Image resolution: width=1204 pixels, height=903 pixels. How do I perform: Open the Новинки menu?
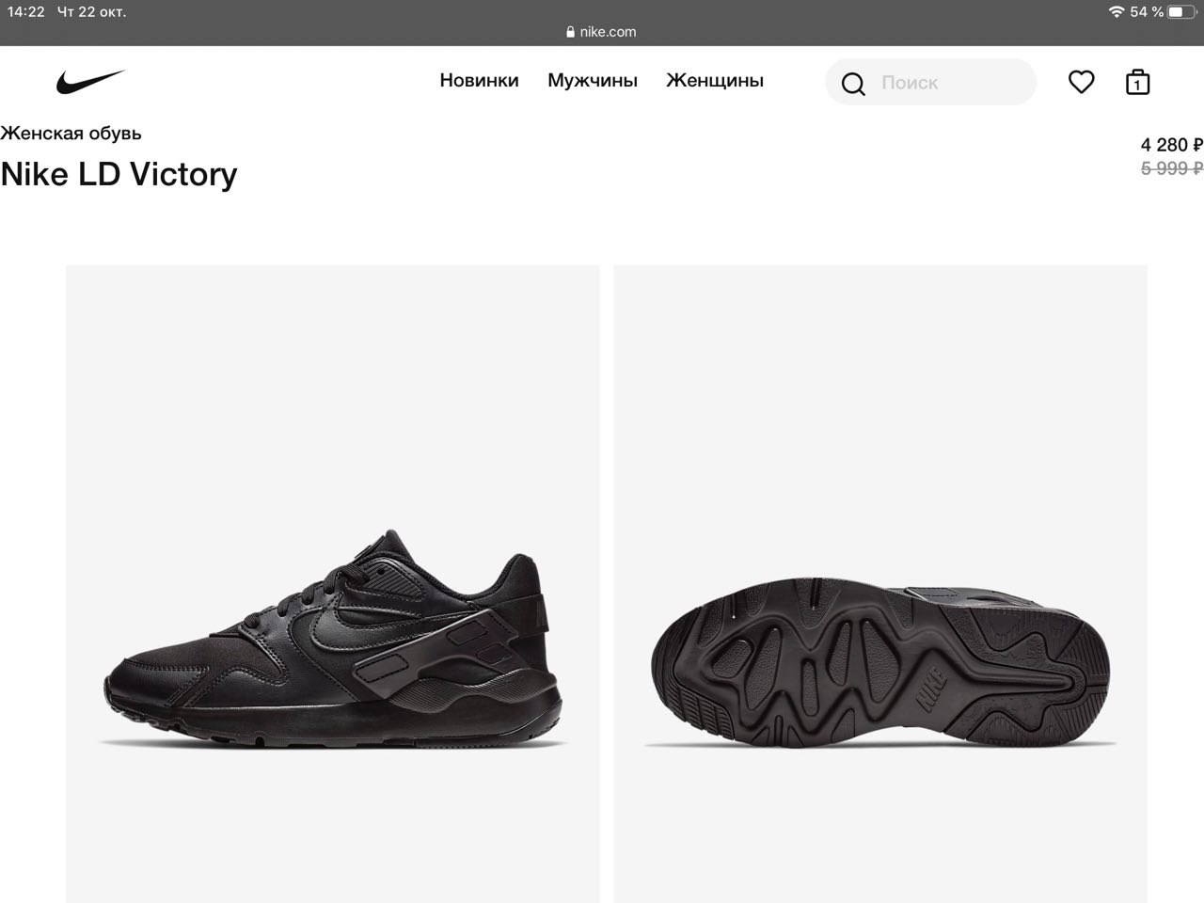pyautogui.click(x=479, y=81)
